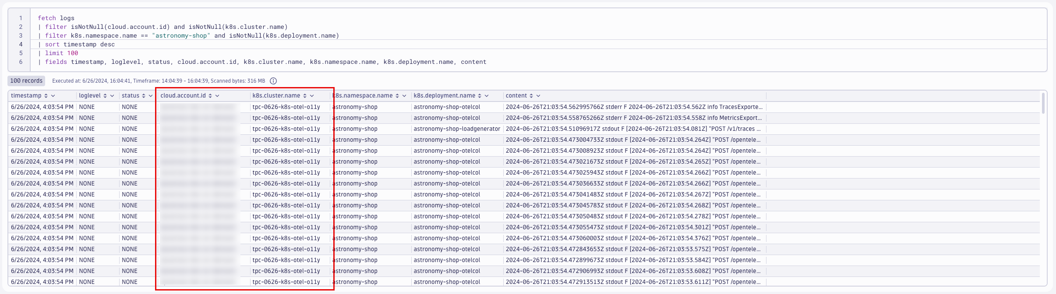Select content cell containing 472913513Z
The height and width of the screenshot is (294, 1056).
[634, 282]
